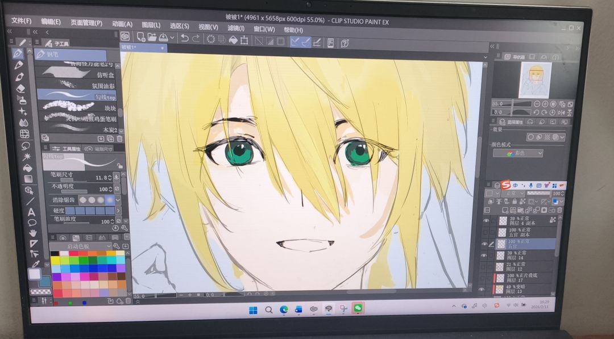Select the Pen tool in the tool palette

(x=18, y=53)
